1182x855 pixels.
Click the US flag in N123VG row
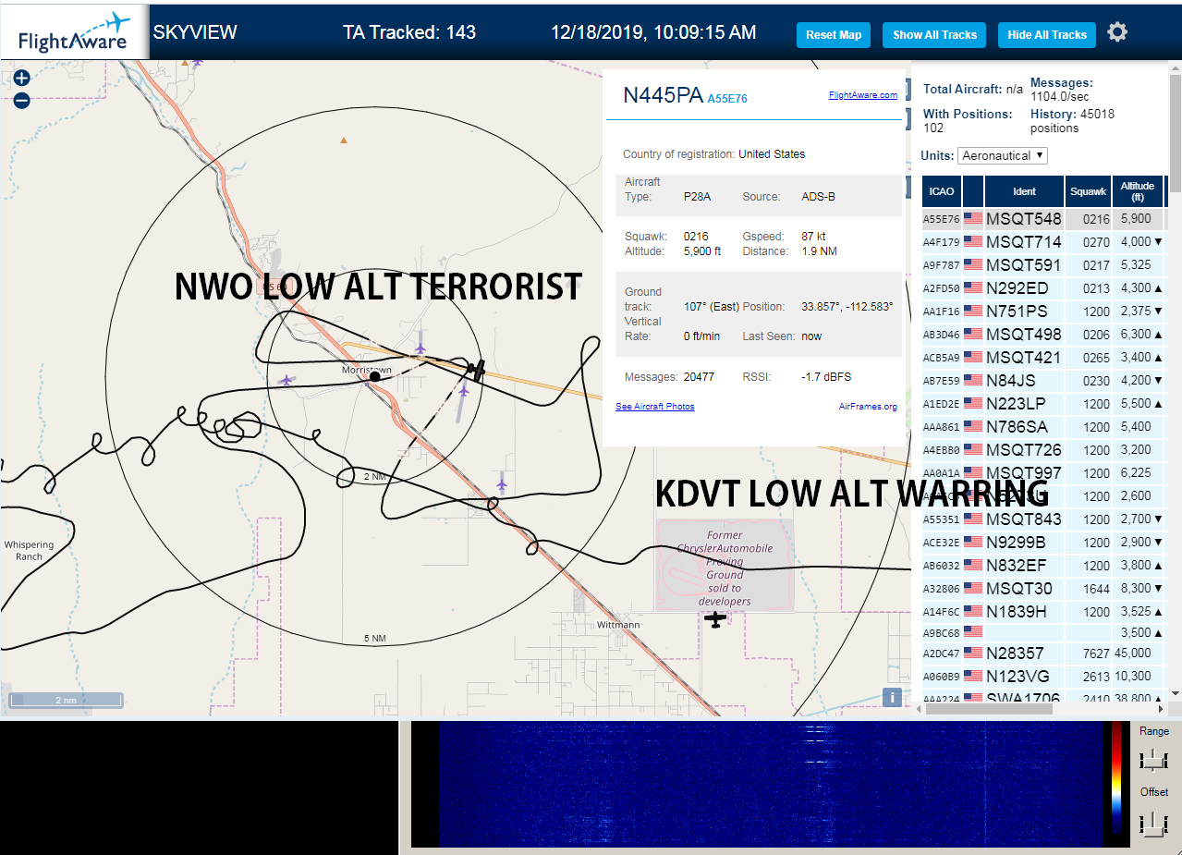pos(973,677)
